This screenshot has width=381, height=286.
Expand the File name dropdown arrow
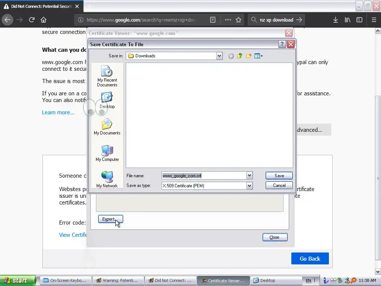249,176
